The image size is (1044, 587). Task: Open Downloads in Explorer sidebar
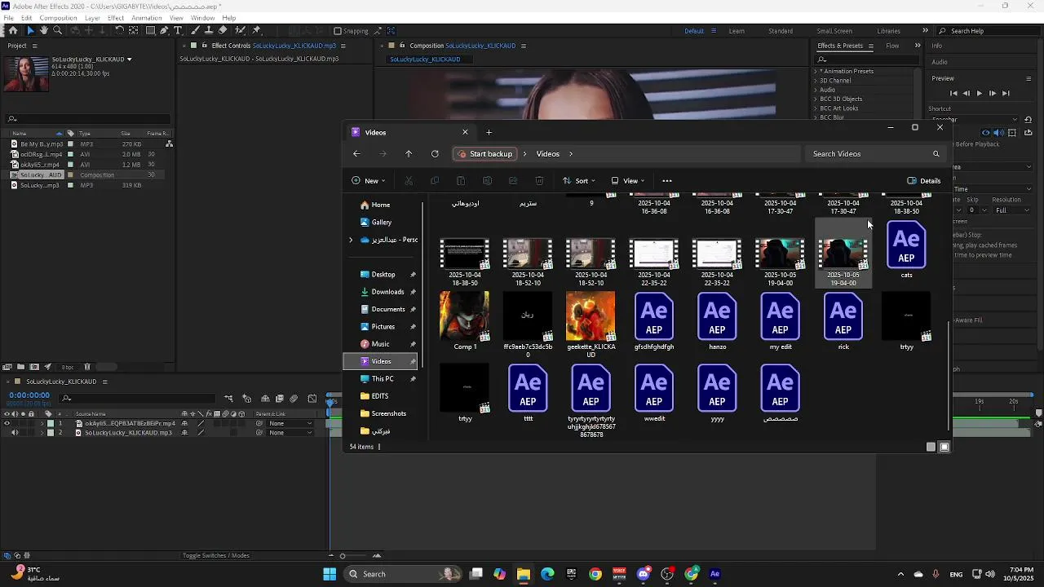pyautogui.click(x=387, y=292)
